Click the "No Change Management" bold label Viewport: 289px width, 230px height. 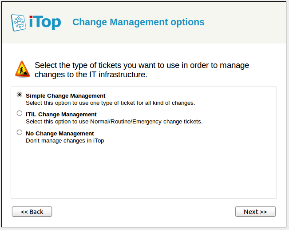click(x=60, y=133)
